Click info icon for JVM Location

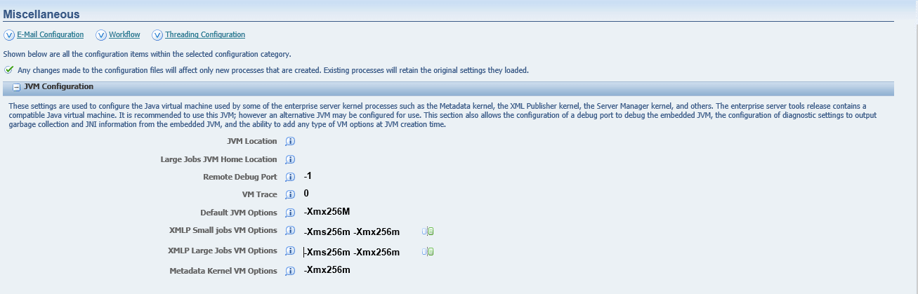[290, 142]
